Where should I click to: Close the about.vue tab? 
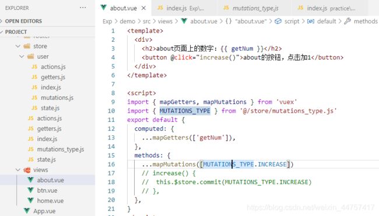click(143, 8)
